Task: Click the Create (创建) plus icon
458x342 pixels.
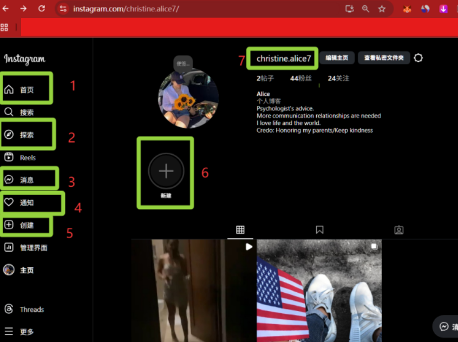Action: click(9, 225)
